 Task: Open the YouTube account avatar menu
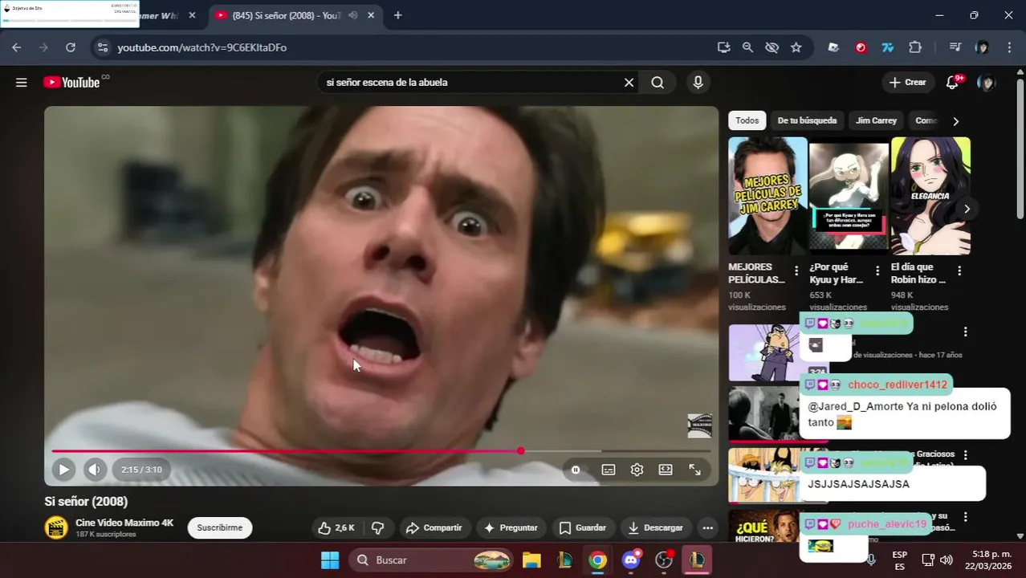[x=987, y=82]
